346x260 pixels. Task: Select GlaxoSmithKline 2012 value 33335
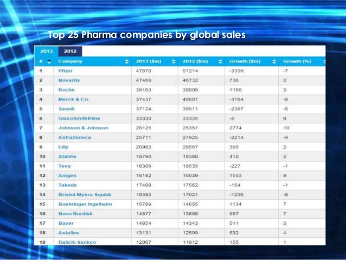(x=190, y=118)
